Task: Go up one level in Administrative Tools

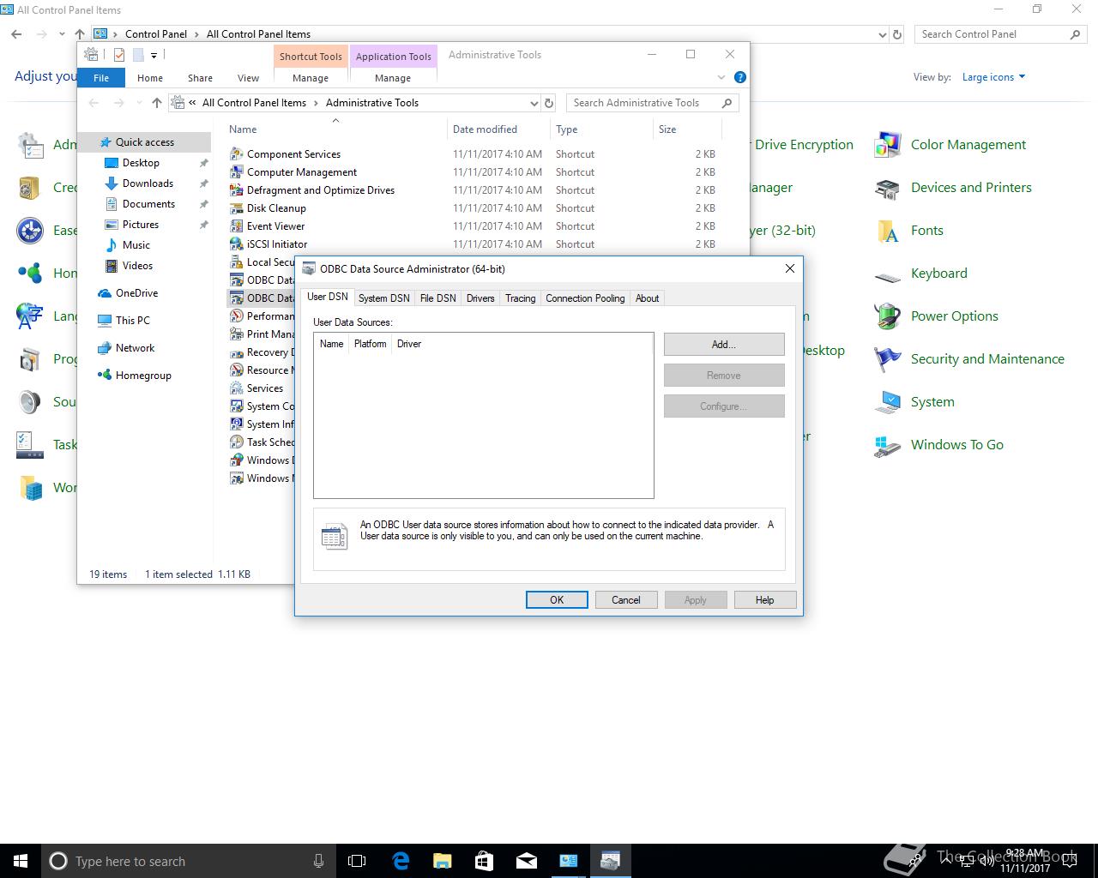Action: [x=156, y=103]
